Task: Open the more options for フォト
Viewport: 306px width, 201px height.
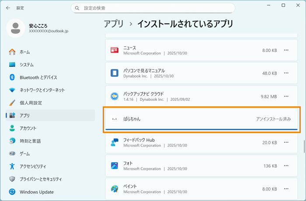Action: (x=286, y=166)
